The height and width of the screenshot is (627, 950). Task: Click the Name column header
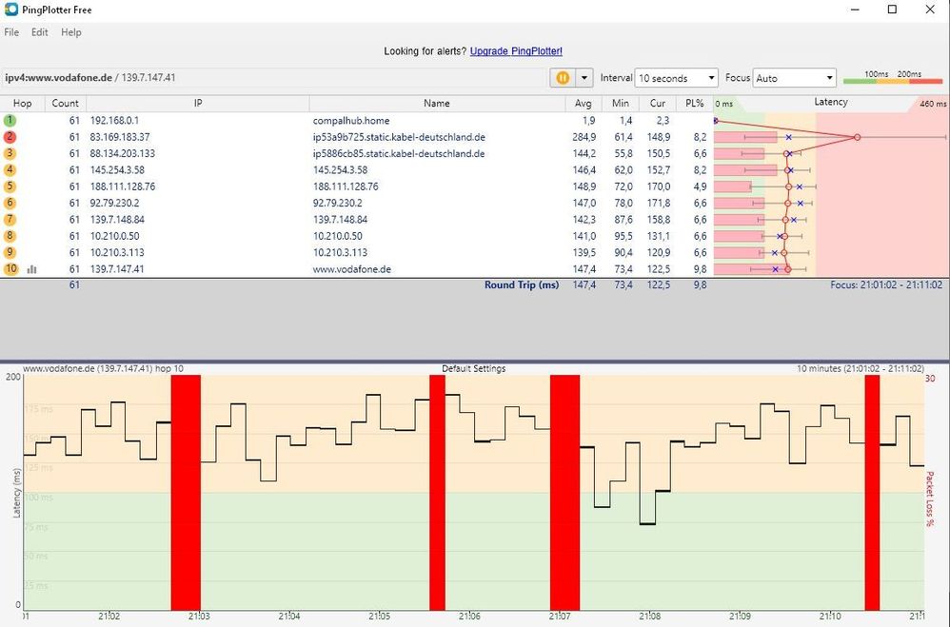(437, 103)
